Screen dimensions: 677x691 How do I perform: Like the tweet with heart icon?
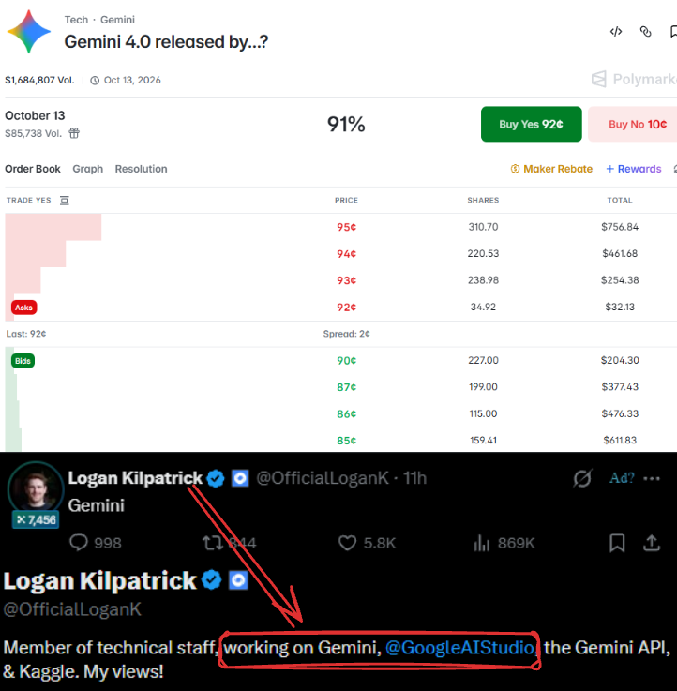pyautogui.click(x=367, y=543)
